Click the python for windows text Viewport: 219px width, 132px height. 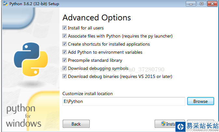point(23,115)
